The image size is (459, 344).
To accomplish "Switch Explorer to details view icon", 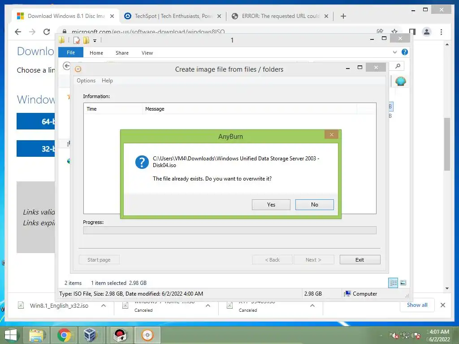I will pos(393,283).
